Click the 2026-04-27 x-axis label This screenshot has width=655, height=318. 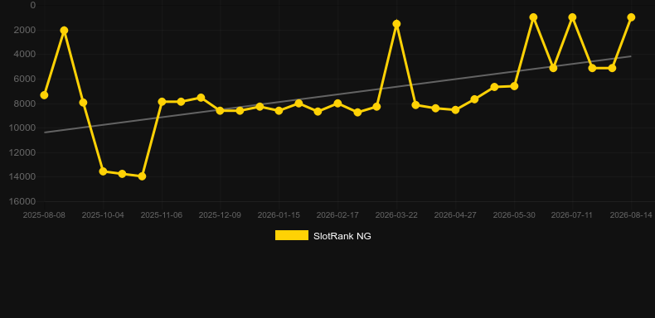pos(455,215)
